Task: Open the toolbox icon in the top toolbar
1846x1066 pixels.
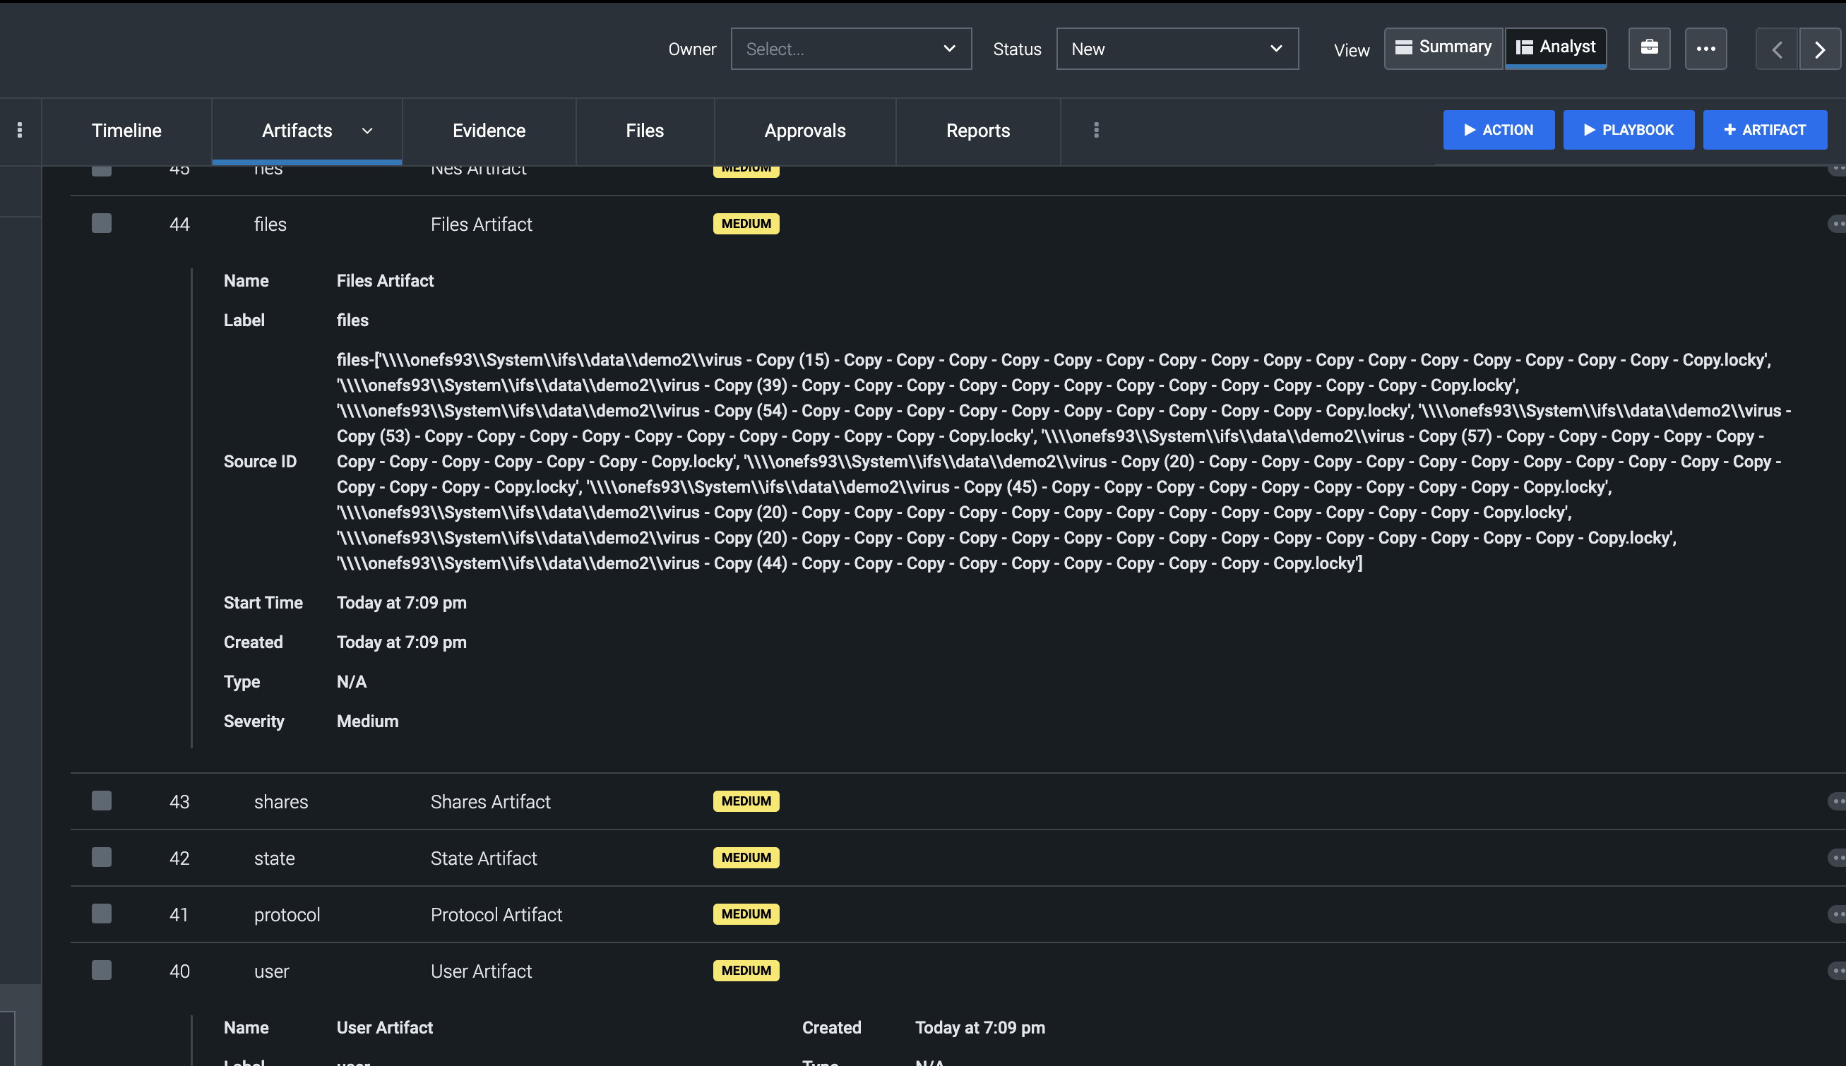Action: point(1649,48)
